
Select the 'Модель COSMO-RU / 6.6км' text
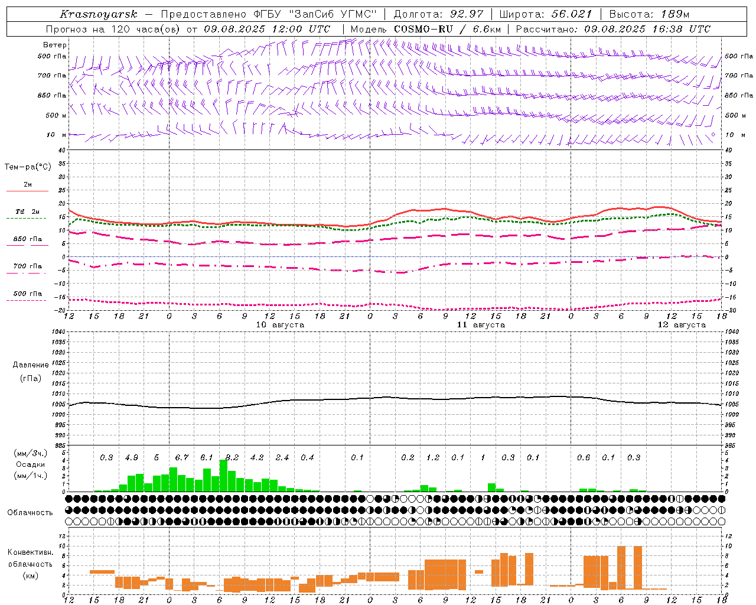pyautogui.click(x=426, y=29)
